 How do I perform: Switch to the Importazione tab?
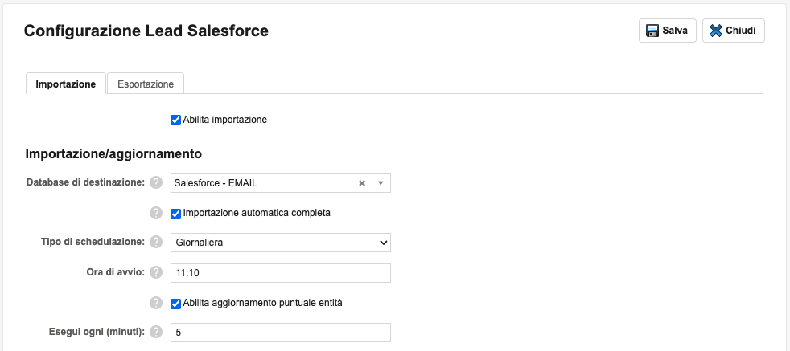pos(65,84)
